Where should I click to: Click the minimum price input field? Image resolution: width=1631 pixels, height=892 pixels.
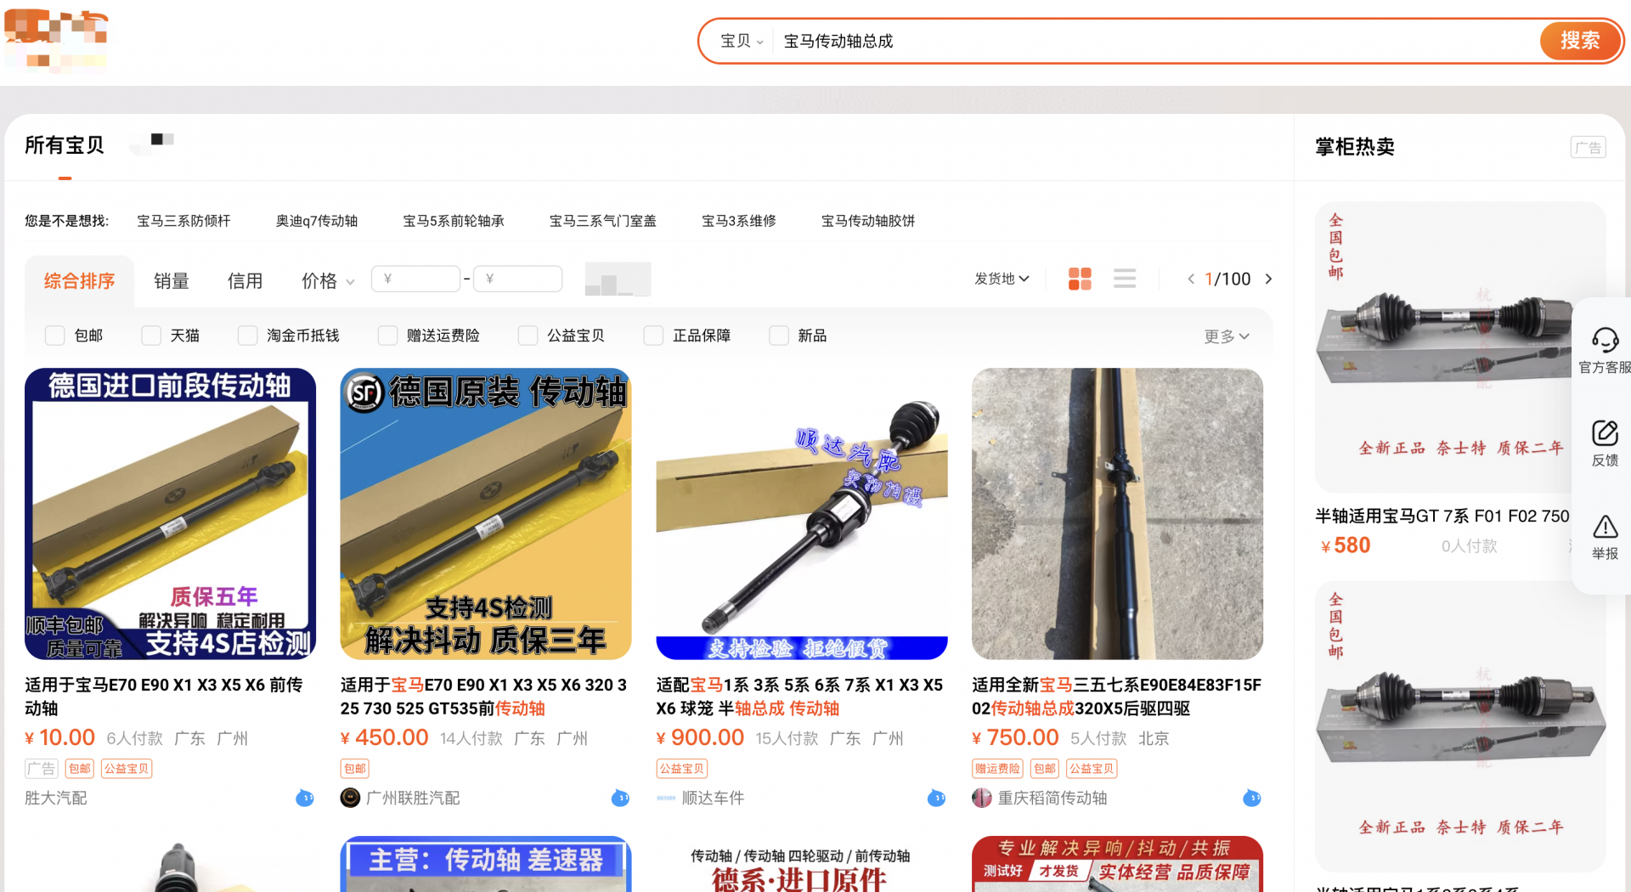pos(416,279)
